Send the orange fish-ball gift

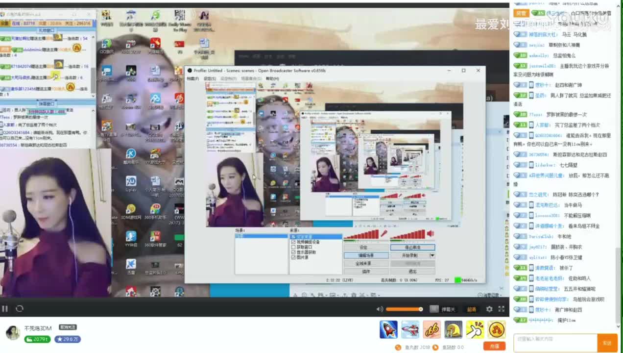click(x=496, y=329)
